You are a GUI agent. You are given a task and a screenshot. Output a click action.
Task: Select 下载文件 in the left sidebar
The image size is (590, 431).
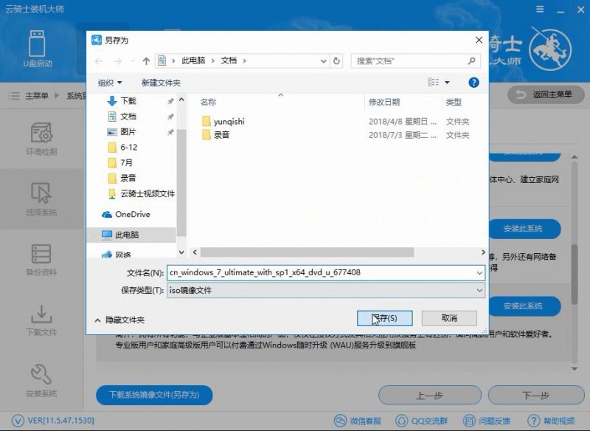[41, 320]
